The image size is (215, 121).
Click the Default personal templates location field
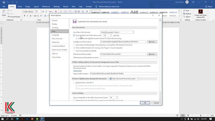[129, 57]
